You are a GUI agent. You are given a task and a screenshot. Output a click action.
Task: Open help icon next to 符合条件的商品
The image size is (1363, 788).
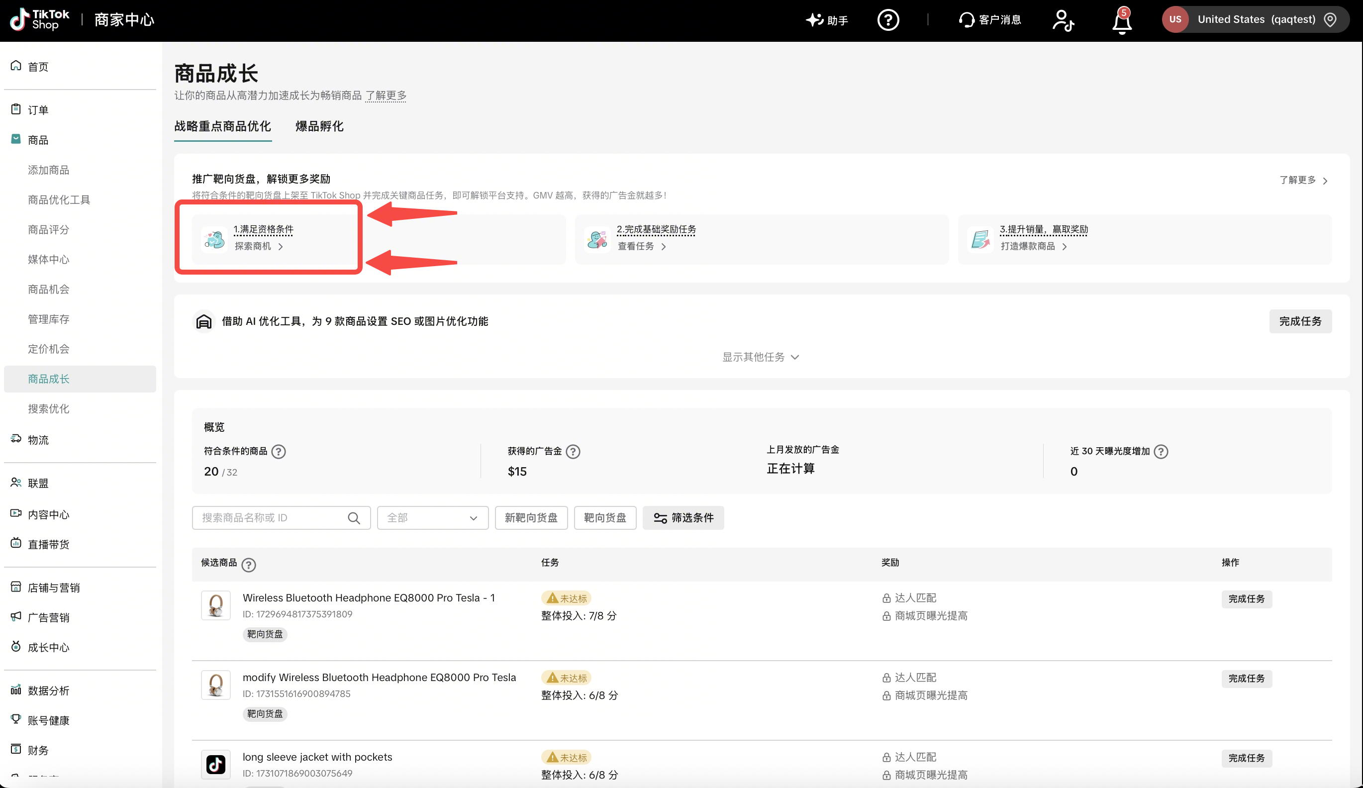coord(279,451)
